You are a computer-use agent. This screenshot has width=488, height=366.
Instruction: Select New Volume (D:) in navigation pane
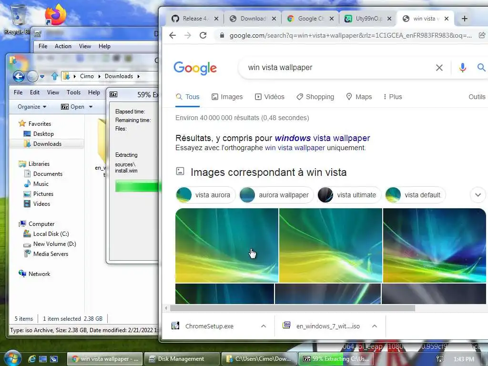[54, 244]
